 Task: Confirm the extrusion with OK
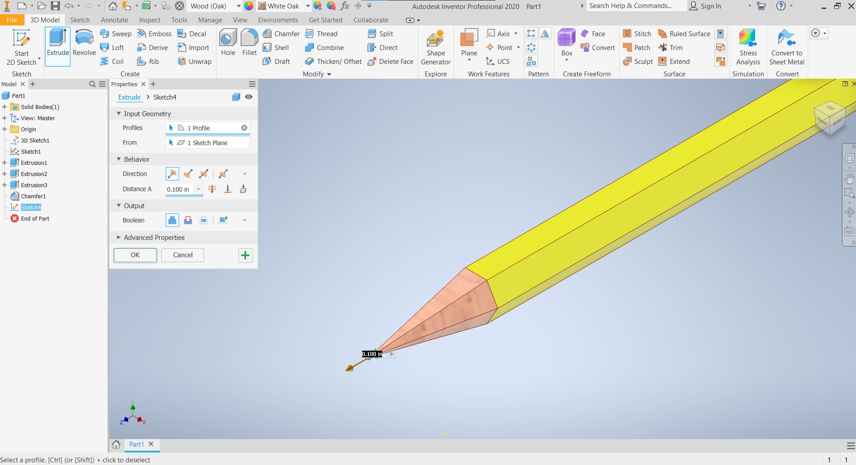point(135,255)
